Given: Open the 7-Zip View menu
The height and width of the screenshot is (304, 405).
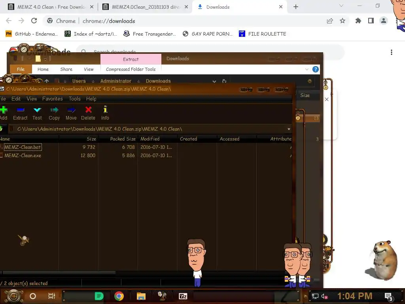Looking at the screenshot, I should click(32, 99).
